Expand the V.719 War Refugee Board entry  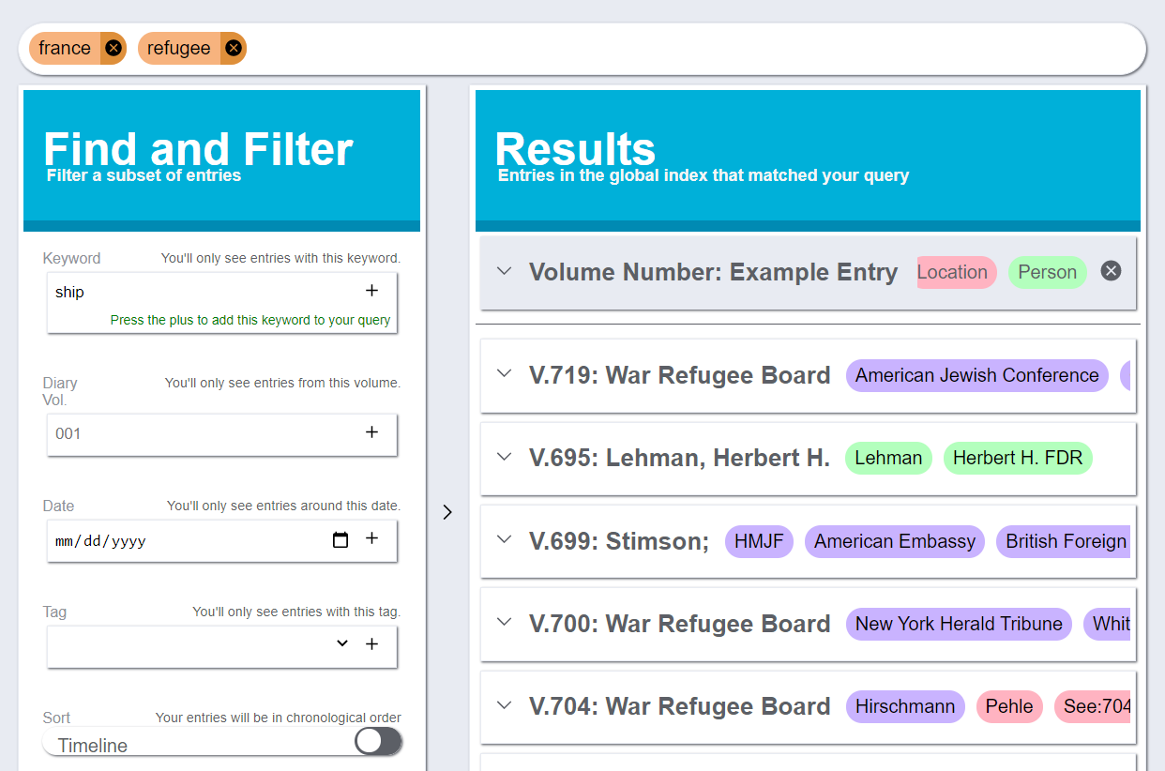click(x=505, y=374)
